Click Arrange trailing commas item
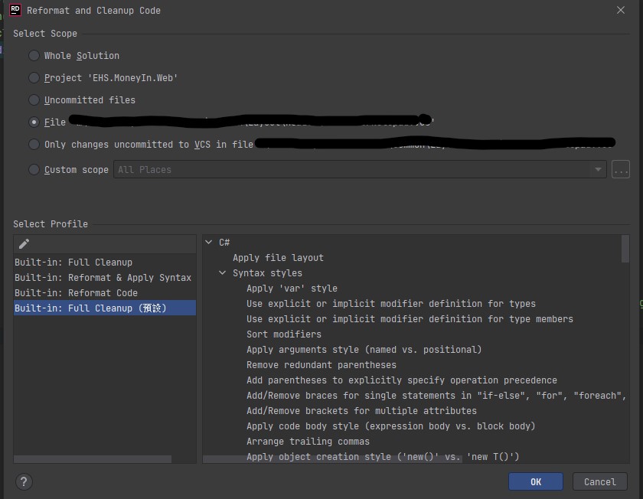This screenshot has height=499, width=643. coord(308,441)
